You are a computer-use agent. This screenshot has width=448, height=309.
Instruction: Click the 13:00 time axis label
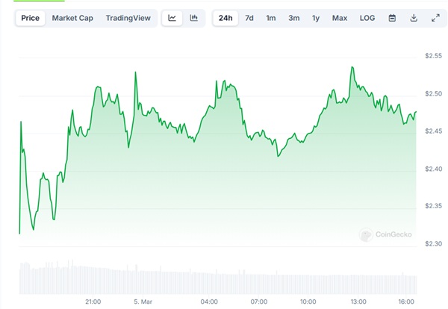pos(358,302)
